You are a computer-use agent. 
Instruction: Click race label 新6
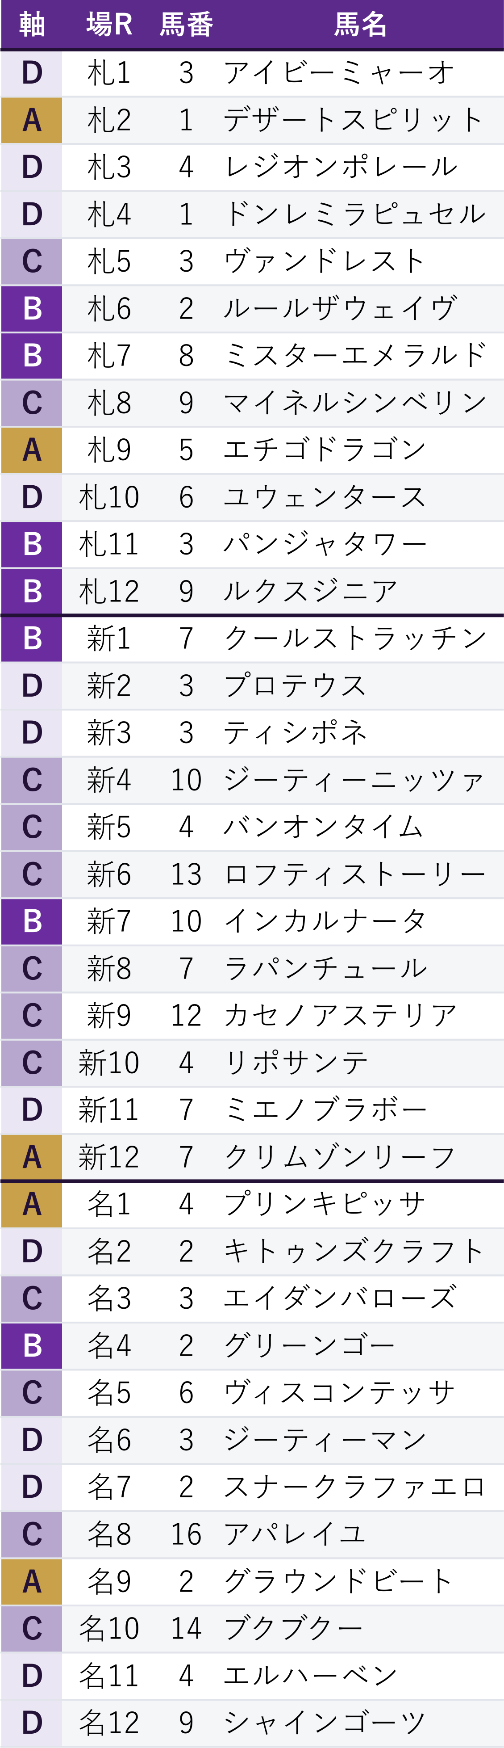[x=109, y=874]
